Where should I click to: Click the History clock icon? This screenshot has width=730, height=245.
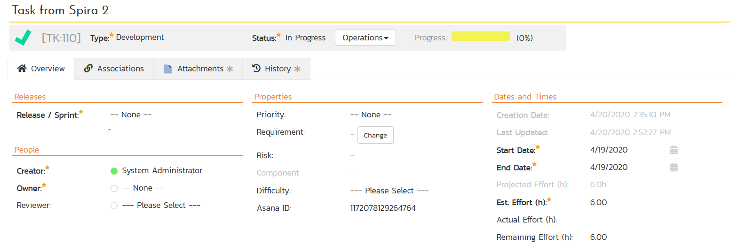(x=256, y=69)
